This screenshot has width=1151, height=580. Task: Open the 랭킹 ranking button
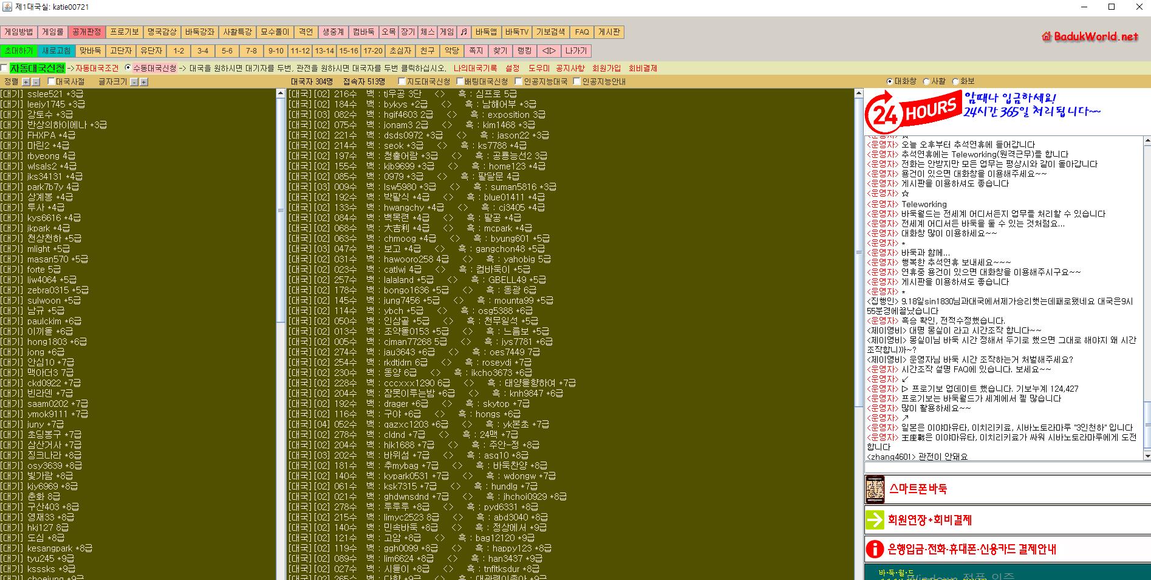(x=524, y=51)
